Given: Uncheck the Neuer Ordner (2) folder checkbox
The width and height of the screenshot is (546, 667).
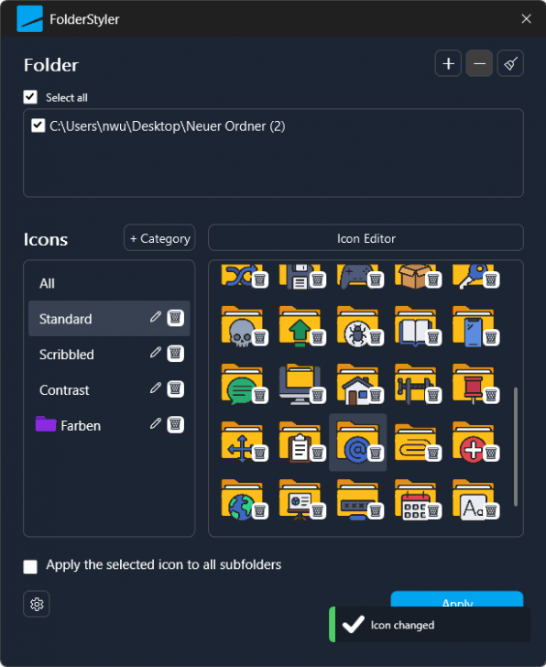Looking at the screenshot, I should click(38, 126).
